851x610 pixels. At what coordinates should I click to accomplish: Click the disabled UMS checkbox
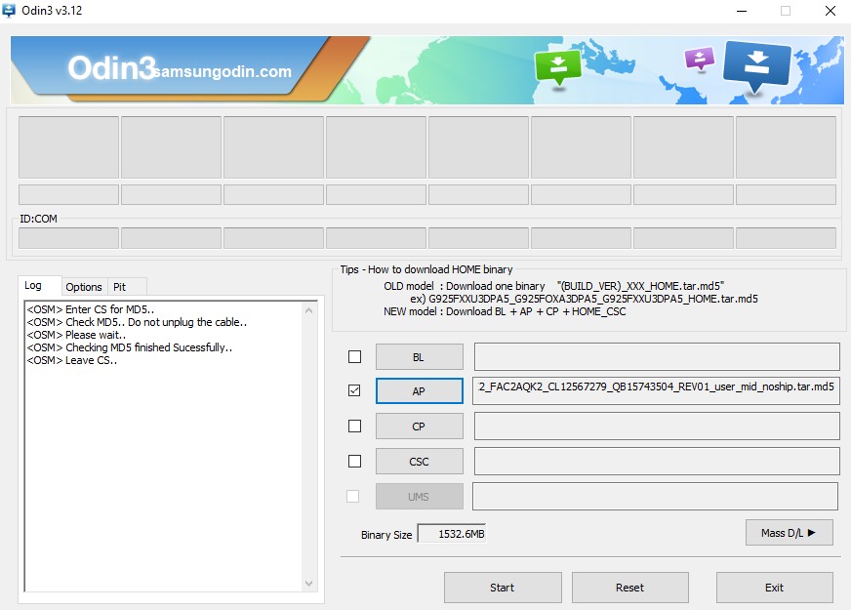pos(352,496)
